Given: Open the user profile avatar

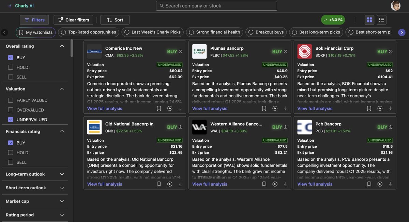Looking at the screenshot, I should coord(396,6).
